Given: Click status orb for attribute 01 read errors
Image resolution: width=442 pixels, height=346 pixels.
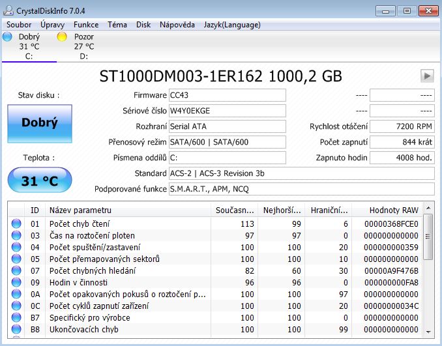Looking at the screenshot, I should coord(16,224).
